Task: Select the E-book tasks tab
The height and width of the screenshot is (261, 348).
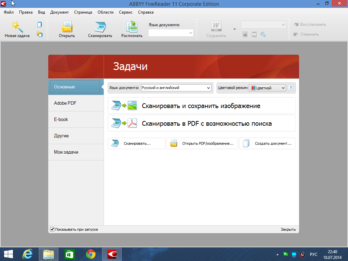Action: click(x=76, y=119)
